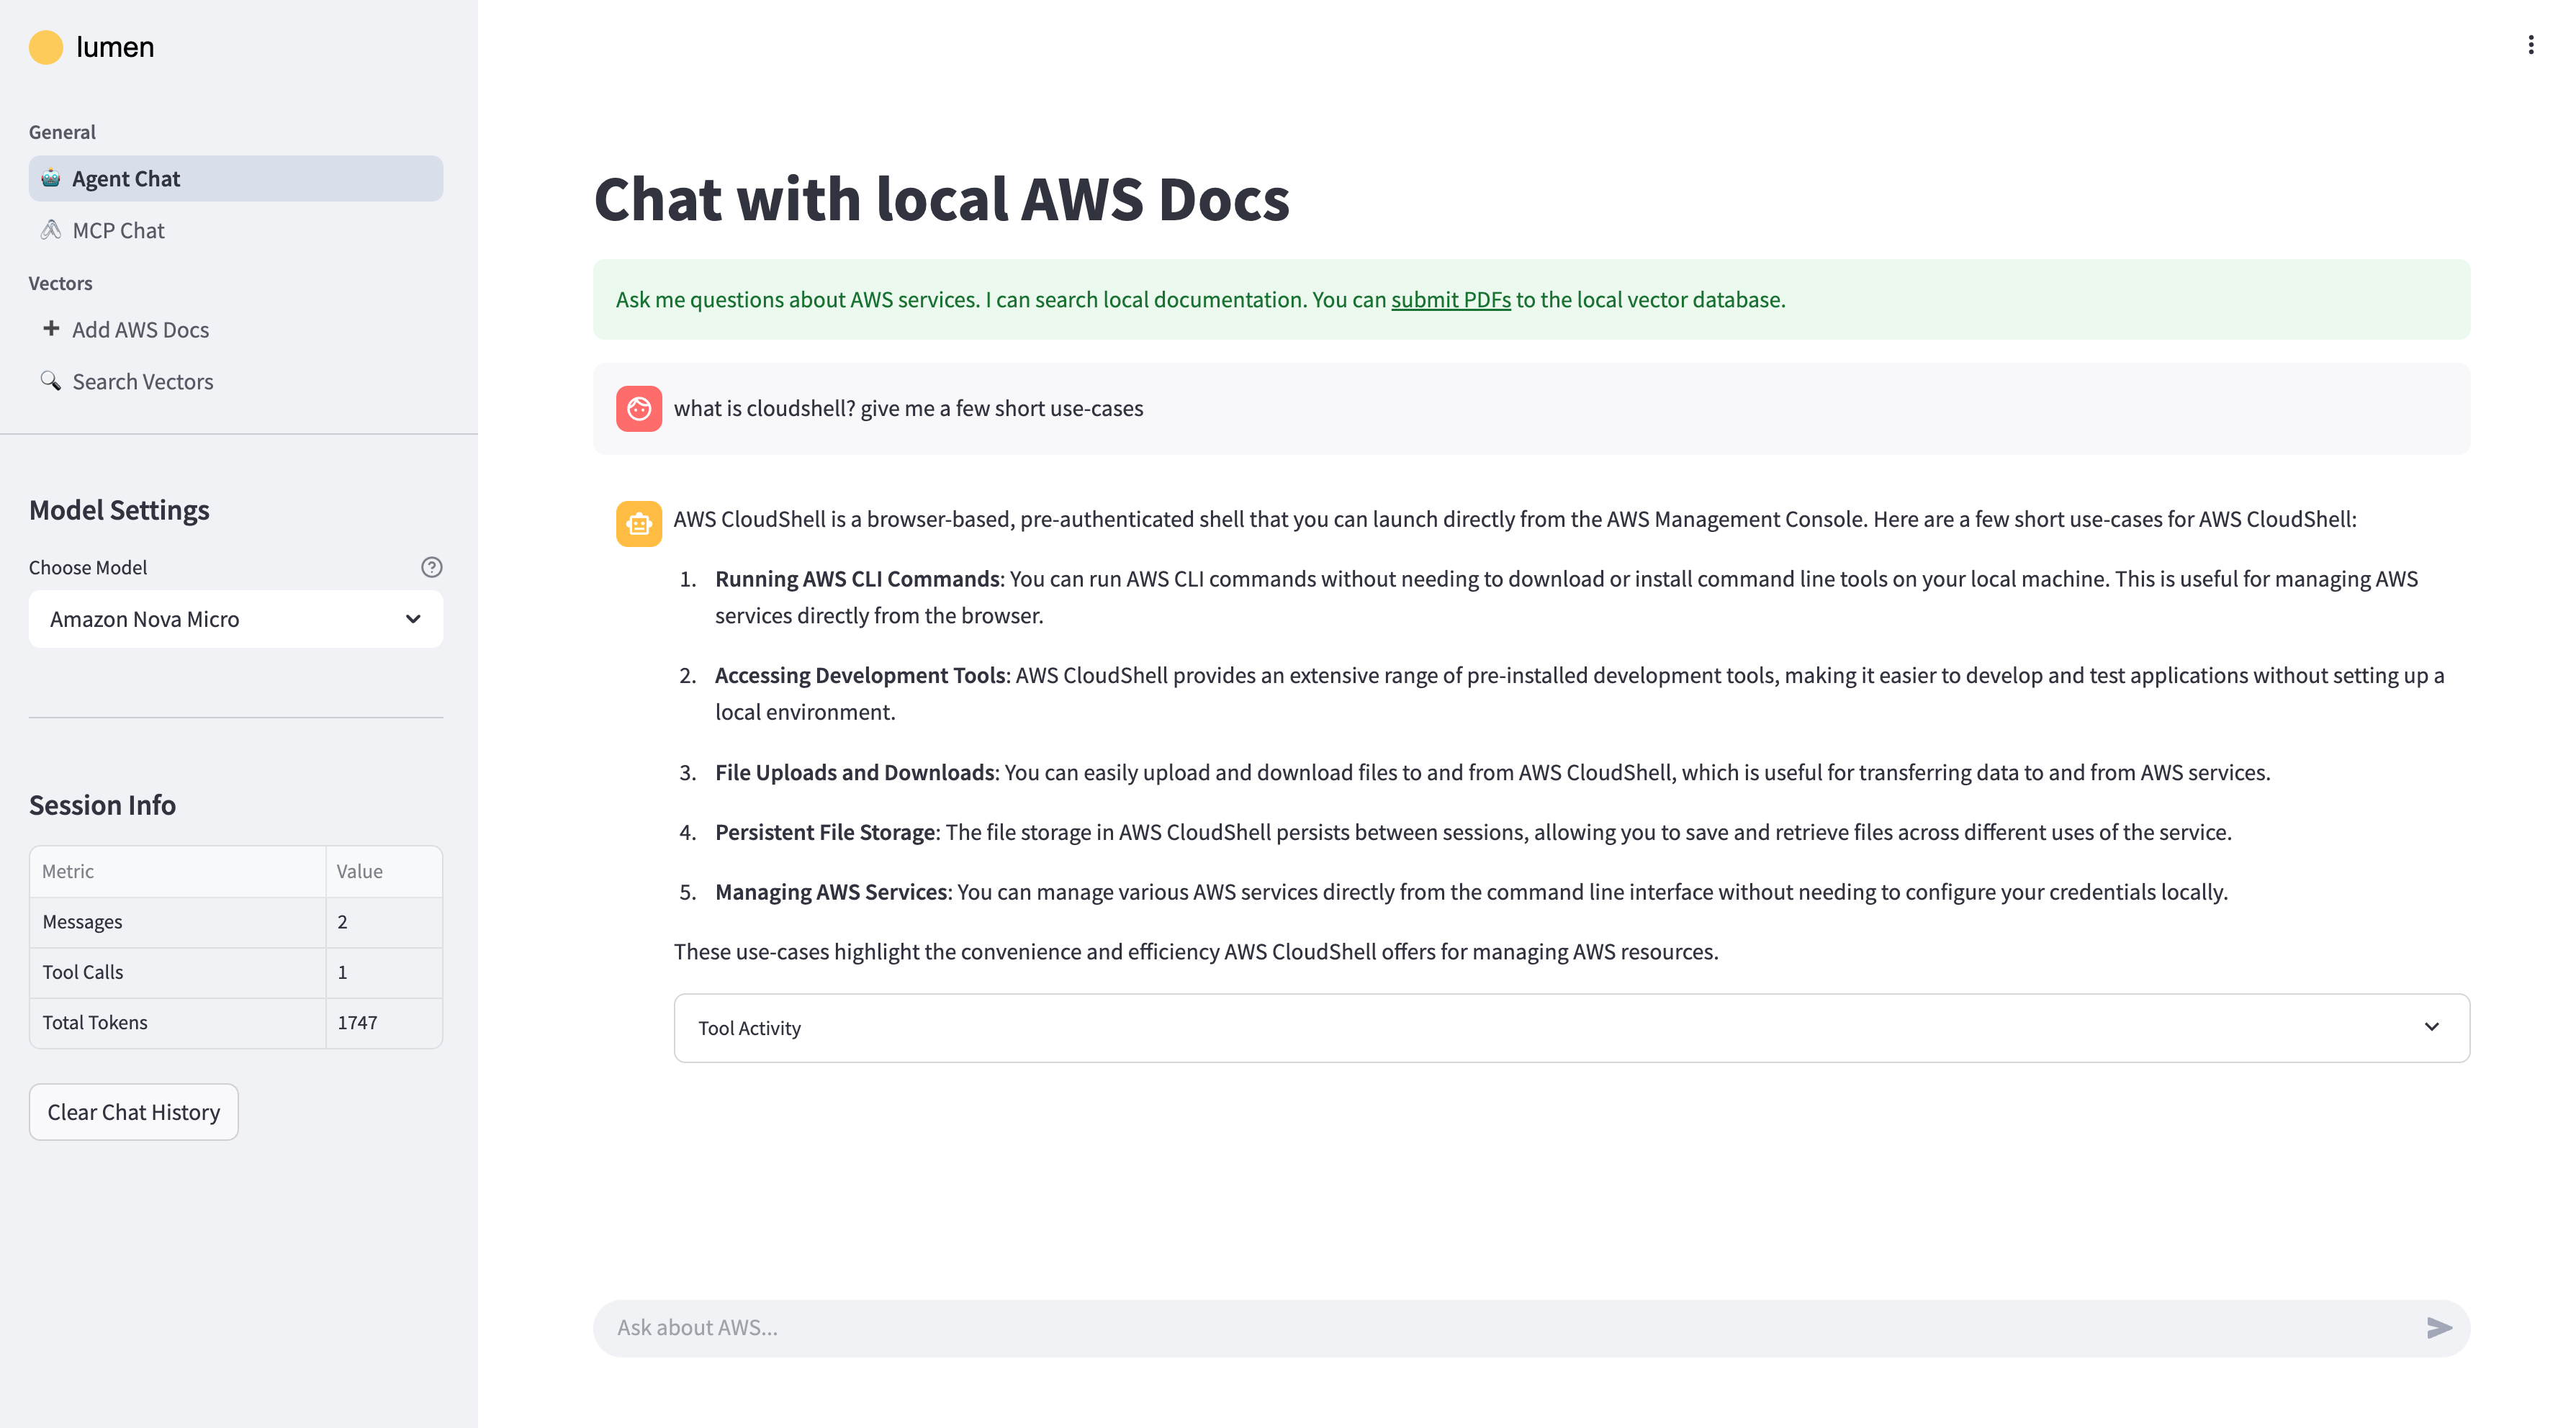Click the Search Vectors magnifier icon
This screenshot has height=1428, width=2576.
tap(51, 381)
